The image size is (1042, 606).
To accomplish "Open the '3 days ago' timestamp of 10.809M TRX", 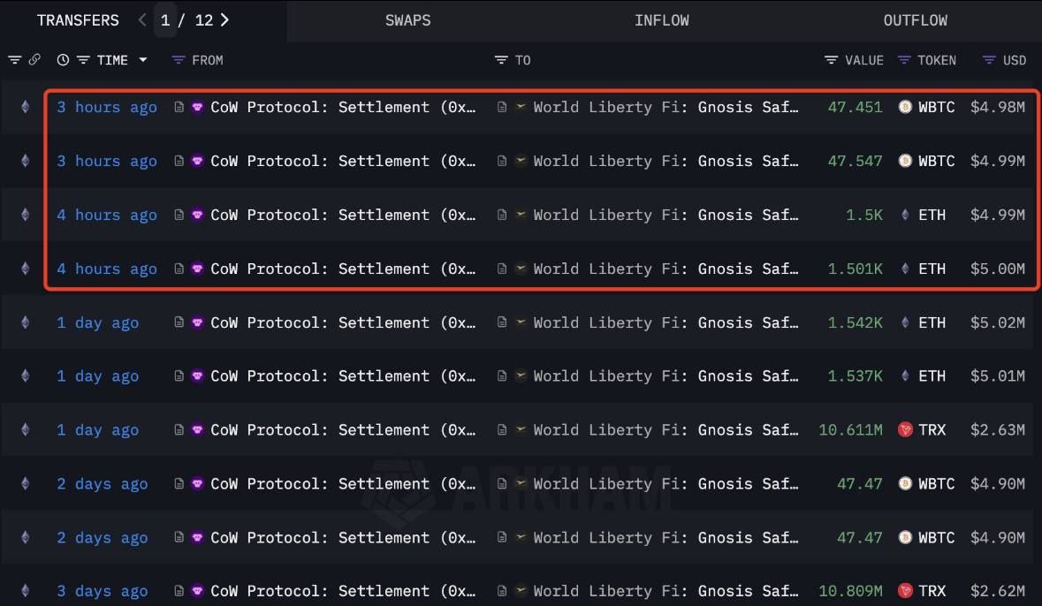I will pyautogui.click(x=103, y=591).
